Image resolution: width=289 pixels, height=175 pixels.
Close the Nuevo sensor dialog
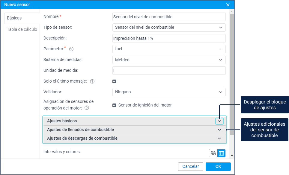coord(228,5)
